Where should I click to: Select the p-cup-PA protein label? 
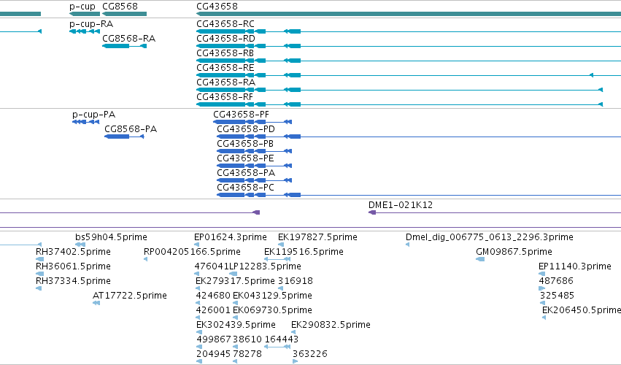point(94,115)
